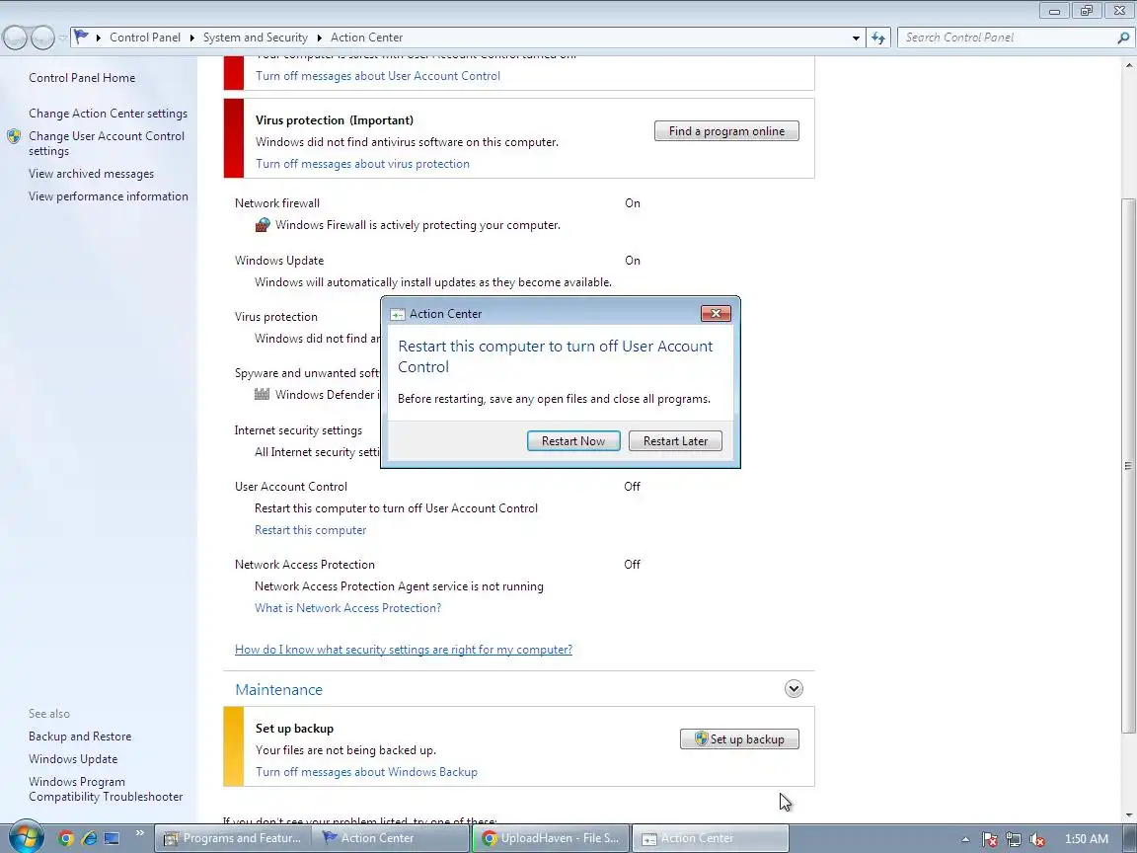The image size is (1137, 853).
Task: Click the UAC shield icon in sidebar
Action: pyautogui.click(x=14, y=136)
